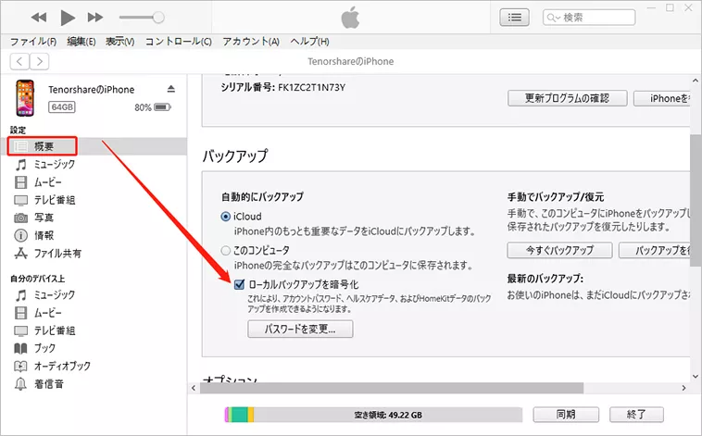Image resolution: width=702 pixels, height=436 pixels.
Task: Click the volume slider knob
Action: (x=158, y=18)
